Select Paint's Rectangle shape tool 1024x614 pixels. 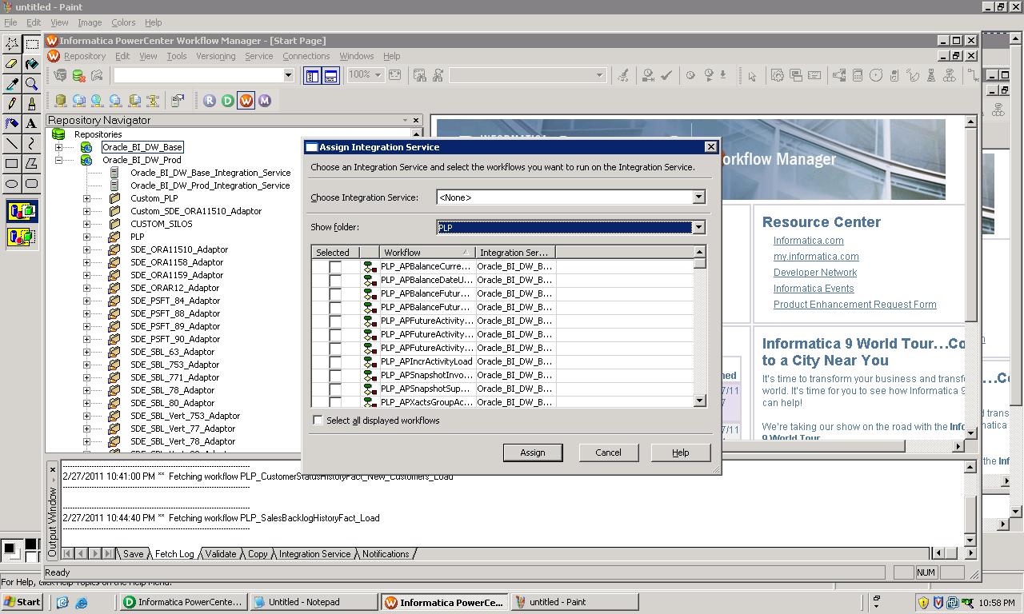12,164
